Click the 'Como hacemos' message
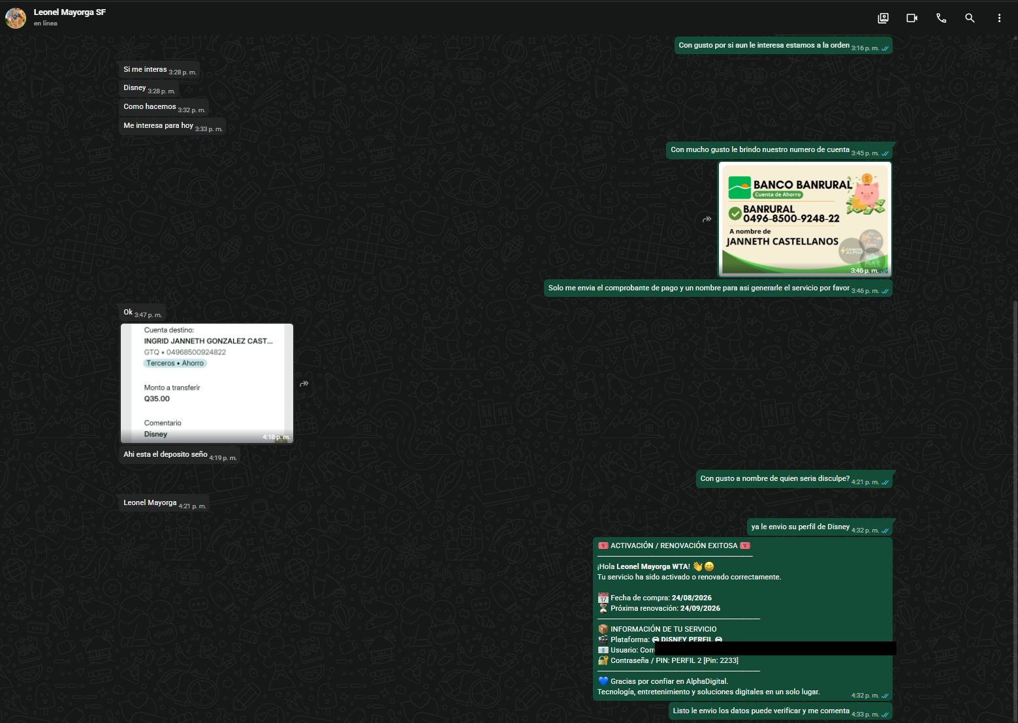The width and height of the screenshot is (1018, 723). click(x=164, y=107)
